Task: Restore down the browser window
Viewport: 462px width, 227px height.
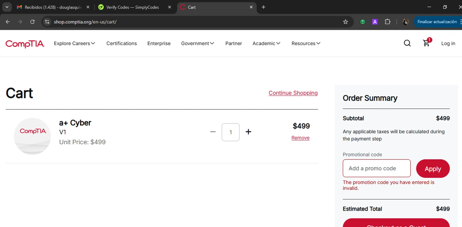Action: tap(445, 7)
